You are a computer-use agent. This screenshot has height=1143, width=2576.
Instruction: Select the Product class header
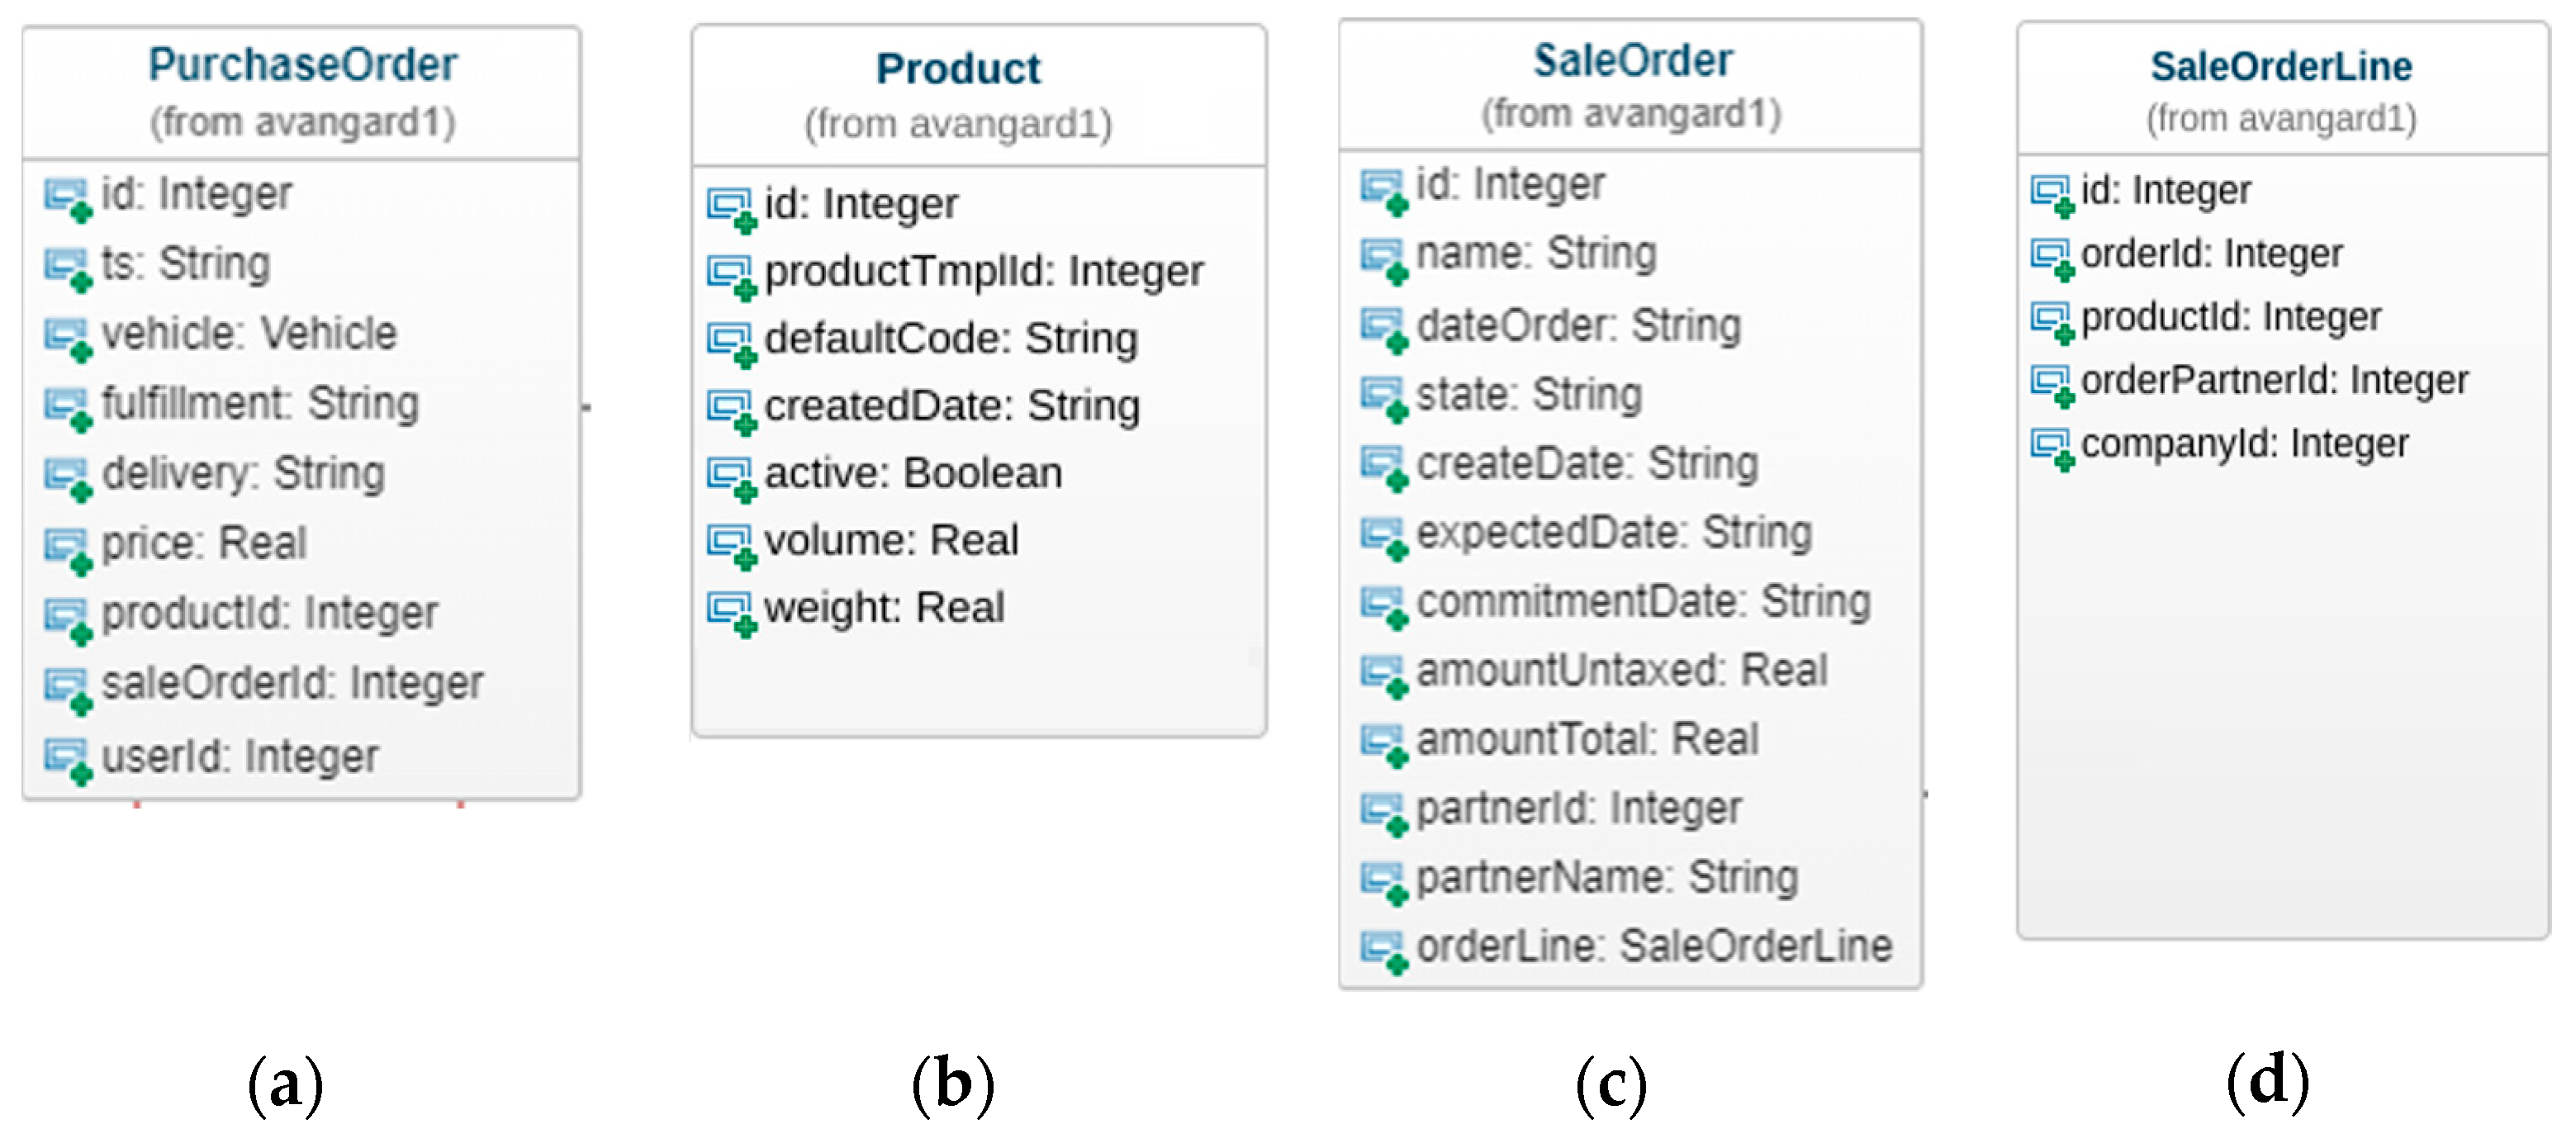tap(958, 70)
